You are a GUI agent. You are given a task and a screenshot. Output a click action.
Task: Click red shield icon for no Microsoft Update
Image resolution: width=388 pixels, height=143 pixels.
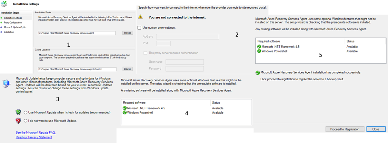point(18,121)
